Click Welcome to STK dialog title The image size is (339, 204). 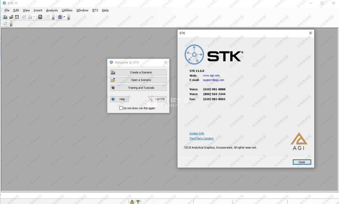[127, 62]
